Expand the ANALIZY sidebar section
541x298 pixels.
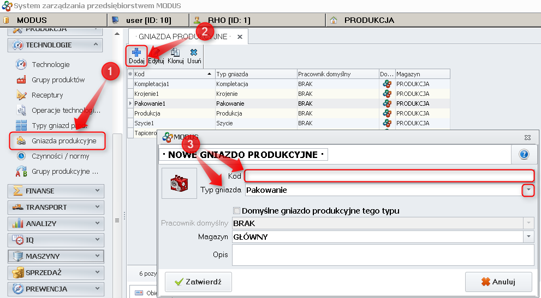pos(56,223)
